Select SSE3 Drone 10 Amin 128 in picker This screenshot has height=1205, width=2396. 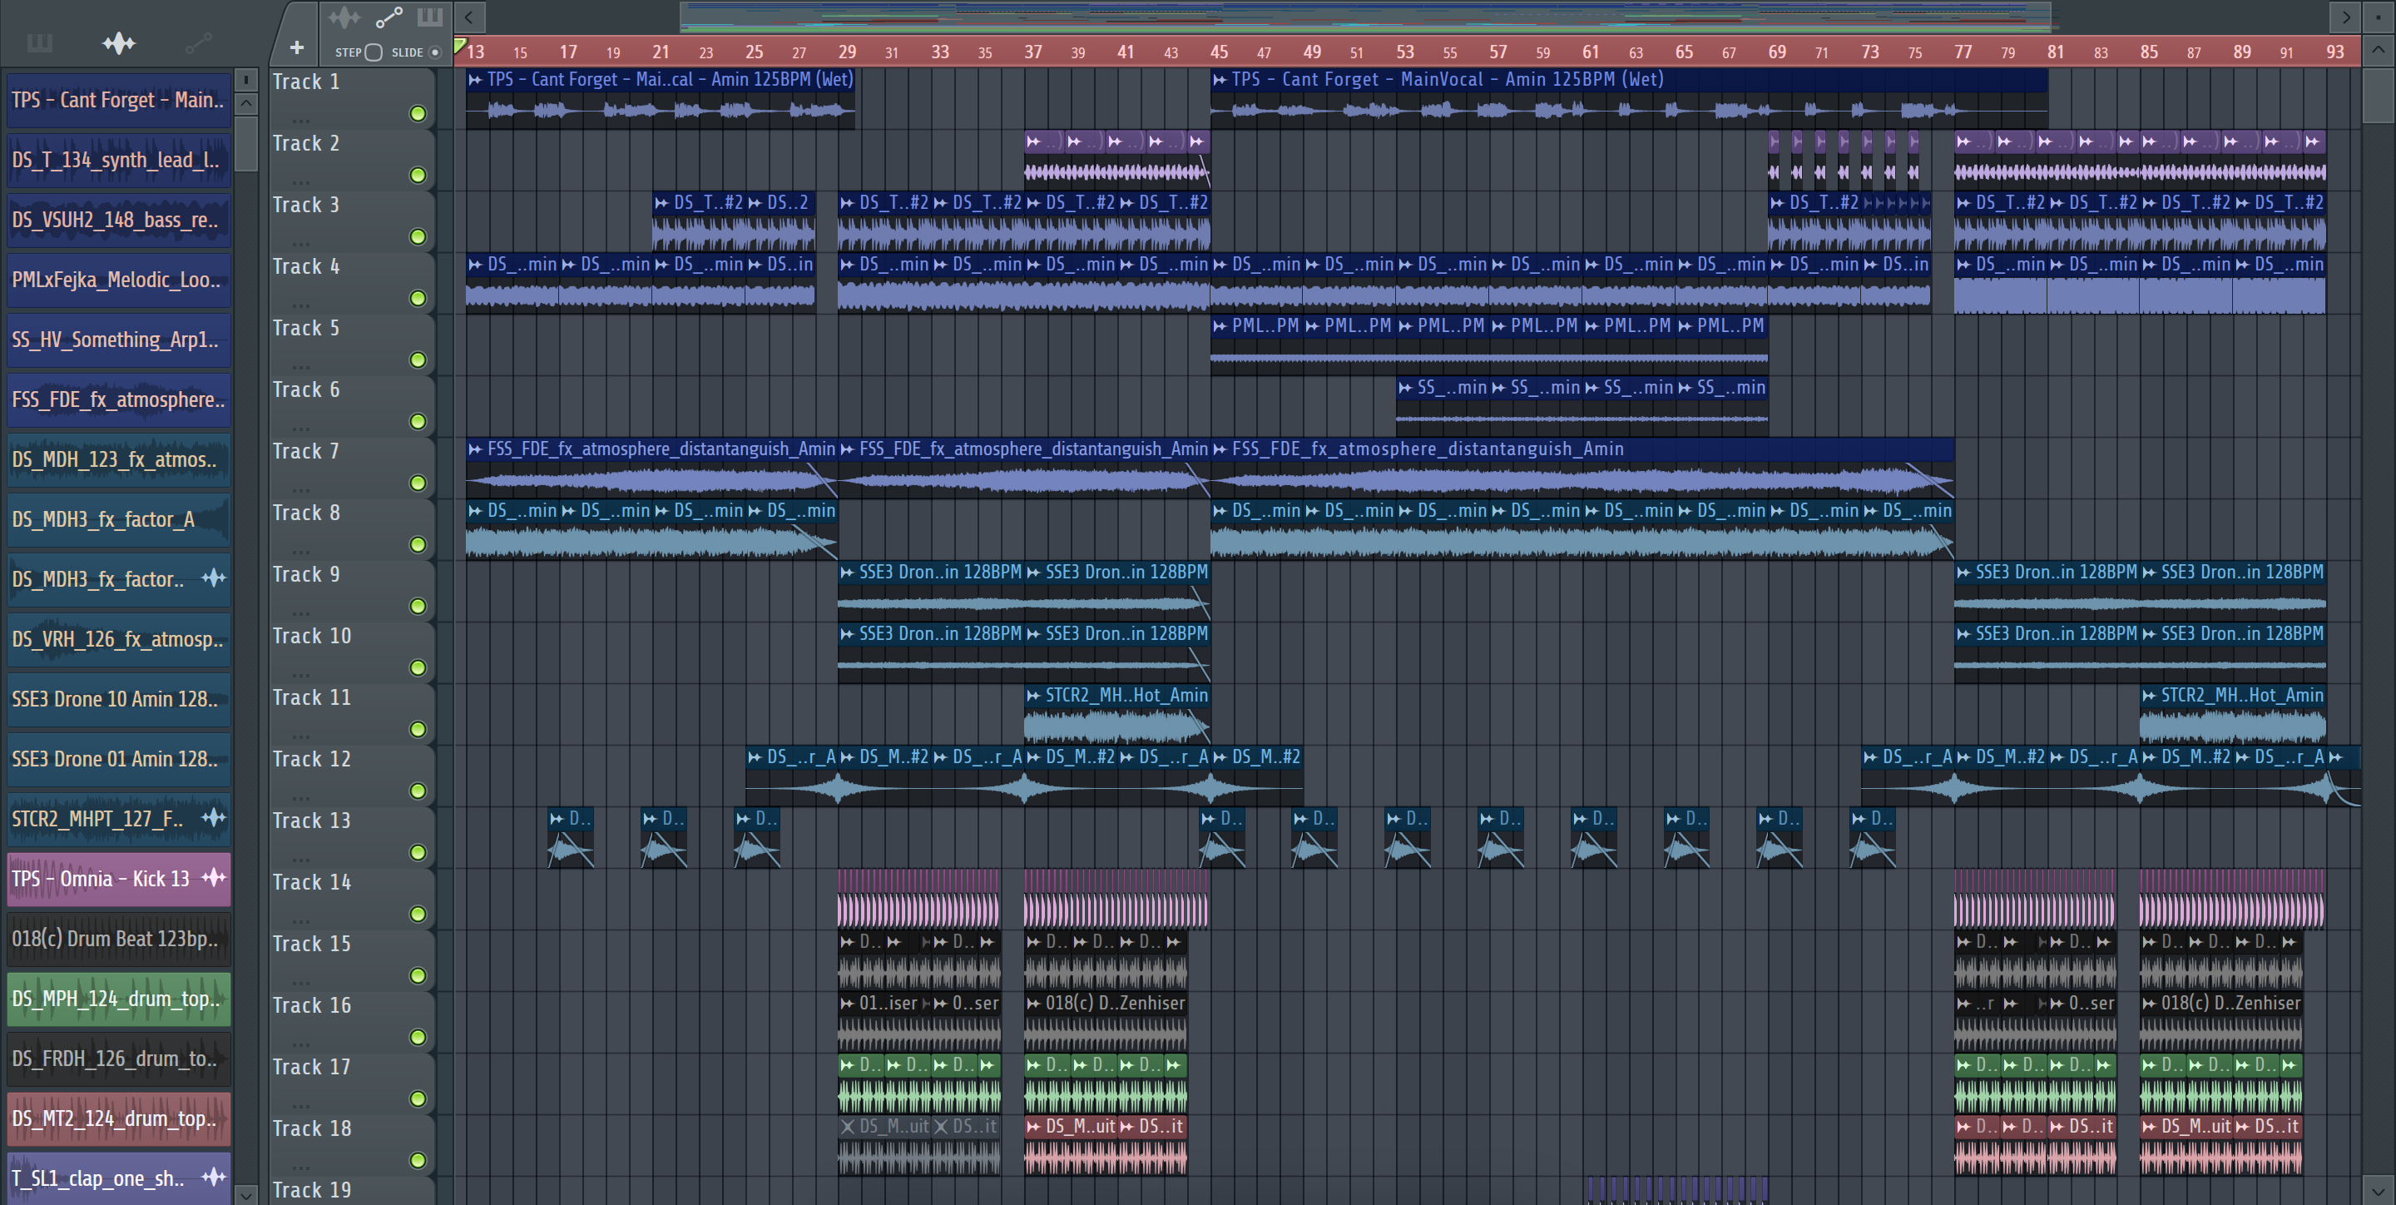118,700
